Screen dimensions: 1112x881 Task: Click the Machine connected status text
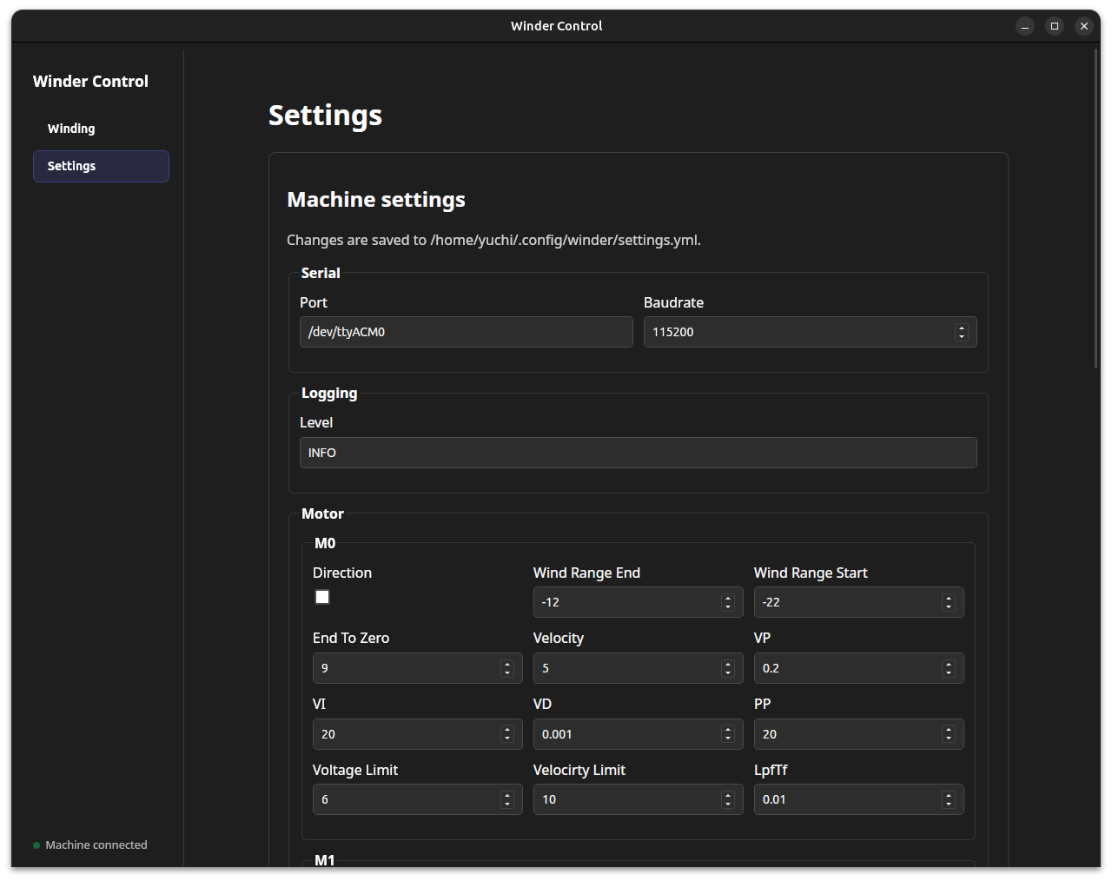tap(96, 845)
